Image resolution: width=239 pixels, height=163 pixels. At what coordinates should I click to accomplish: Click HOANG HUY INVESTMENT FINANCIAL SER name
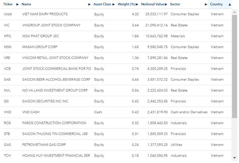tap(56, 156)
